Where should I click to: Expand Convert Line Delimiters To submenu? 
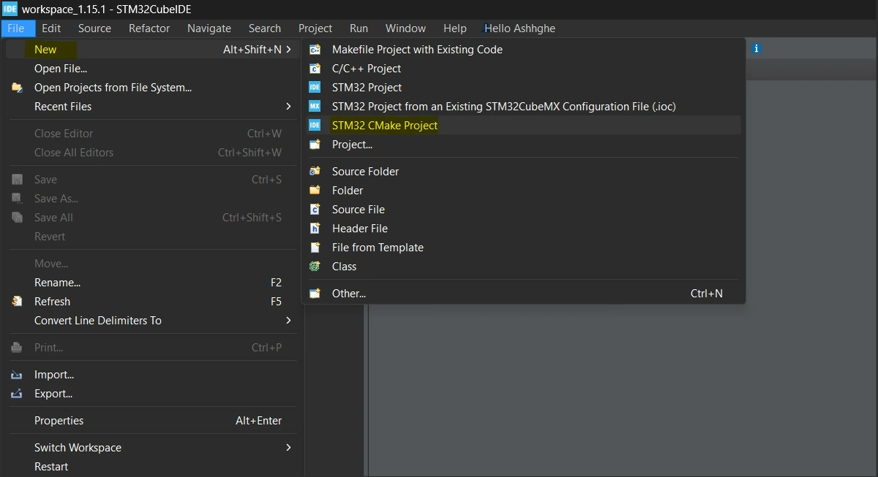click(288, 321)
